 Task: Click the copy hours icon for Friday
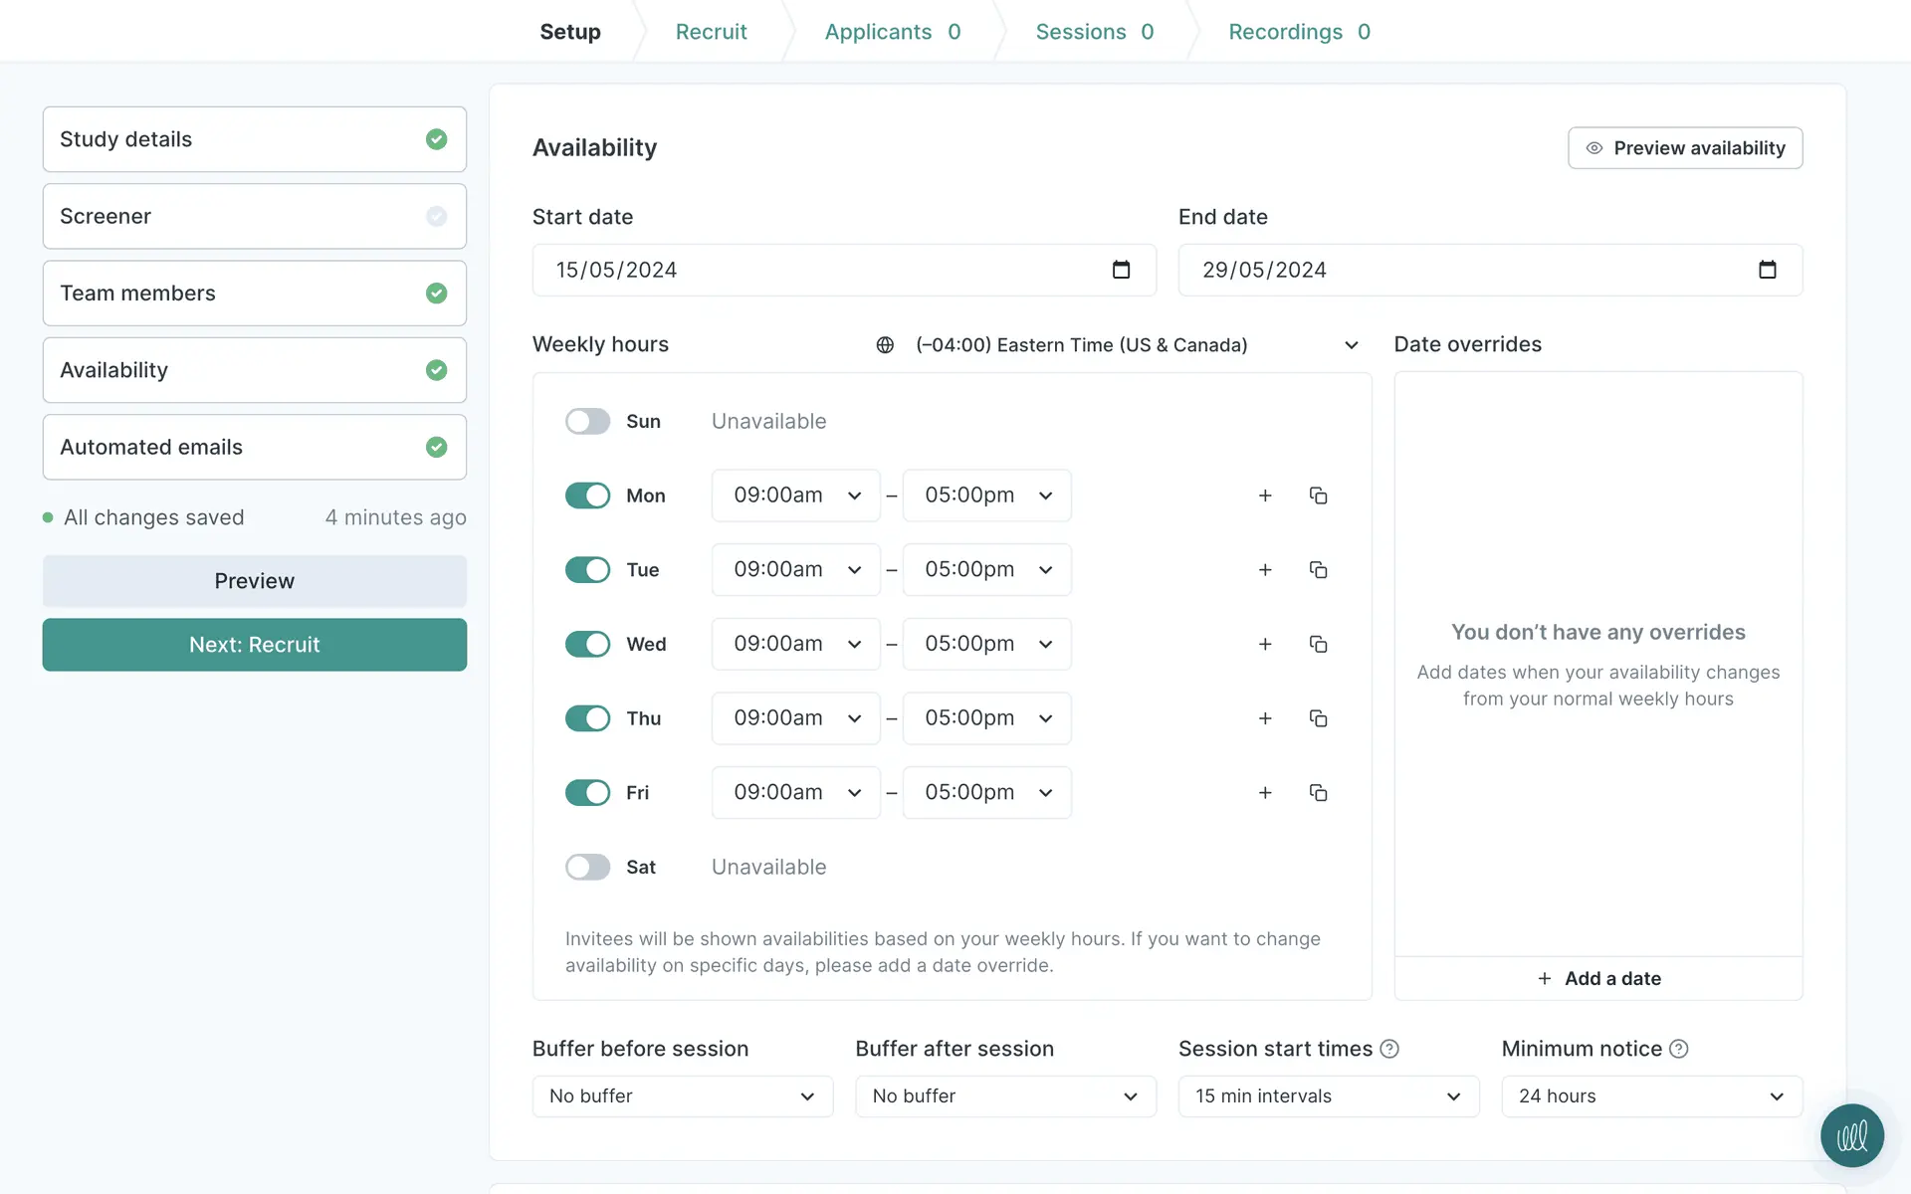[x=1318, y=793]
